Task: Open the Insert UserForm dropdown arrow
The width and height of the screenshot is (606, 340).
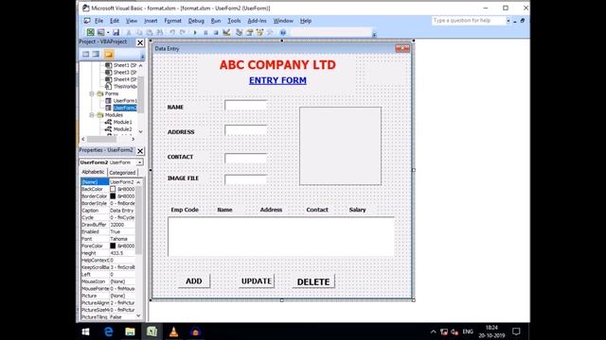Action: pyautogui.click(x=108, y=32)
